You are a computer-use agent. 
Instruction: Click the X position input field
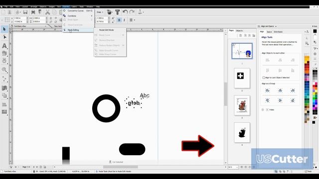(19, 18)
